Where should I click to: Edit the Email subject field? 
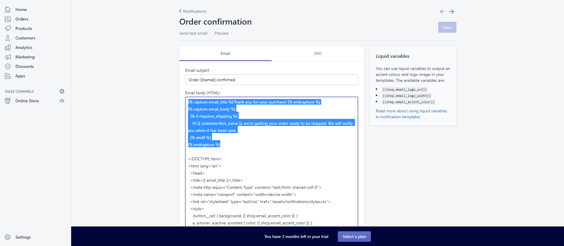pos(271,79)
